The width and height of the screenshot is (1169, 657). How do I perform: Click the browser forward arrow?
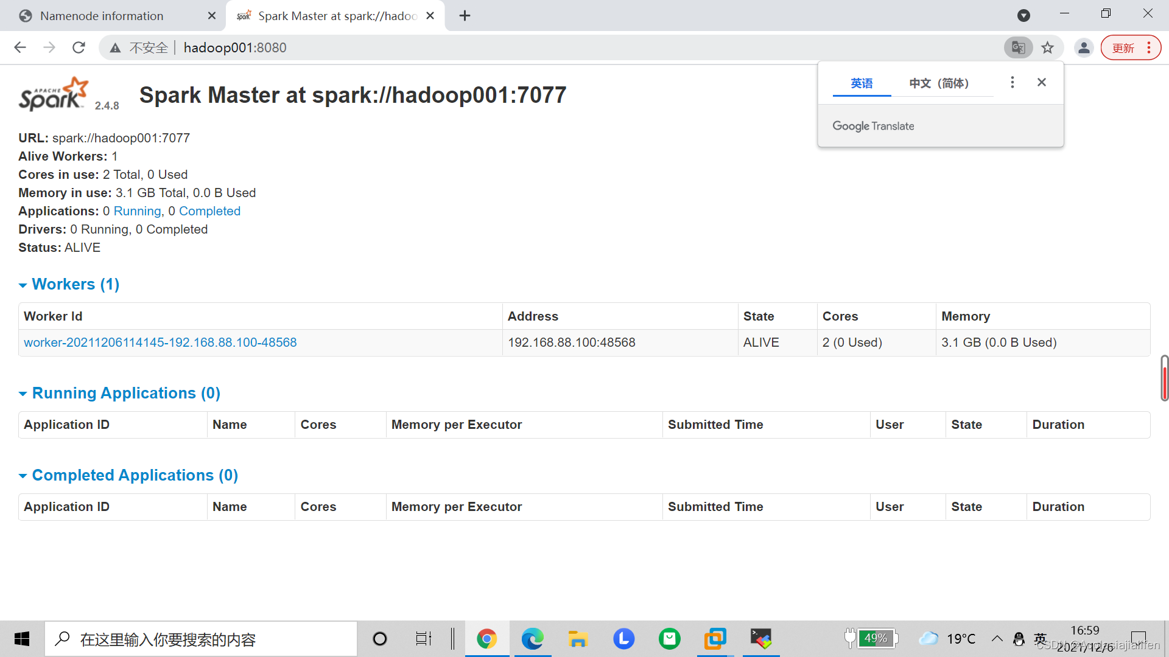click(49, 47)
